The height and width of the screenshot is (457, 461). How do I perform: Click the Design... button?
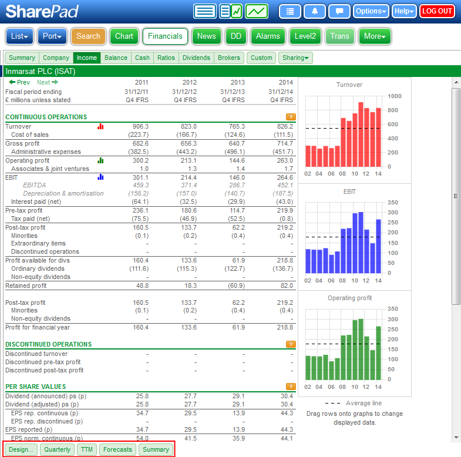21,449
